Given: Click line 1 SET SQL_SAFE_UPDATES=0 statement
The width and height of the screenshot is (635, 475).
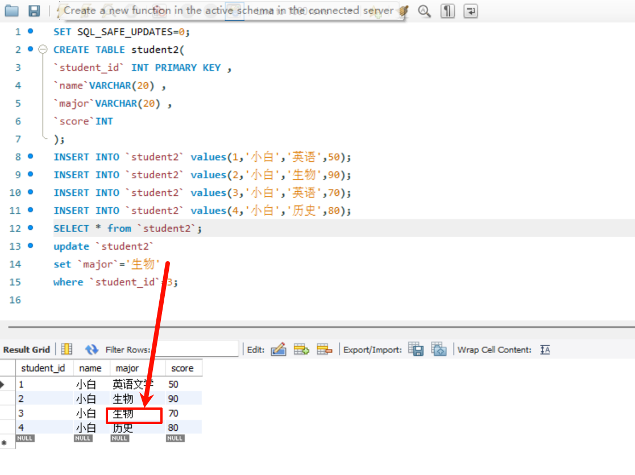Looking at the screenshot, I should (122, 32).
